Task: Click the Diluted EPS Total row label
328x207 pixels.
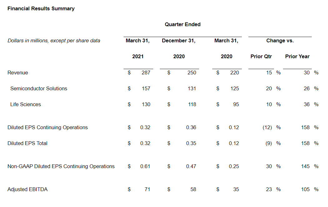Action: tap(27, 143)
